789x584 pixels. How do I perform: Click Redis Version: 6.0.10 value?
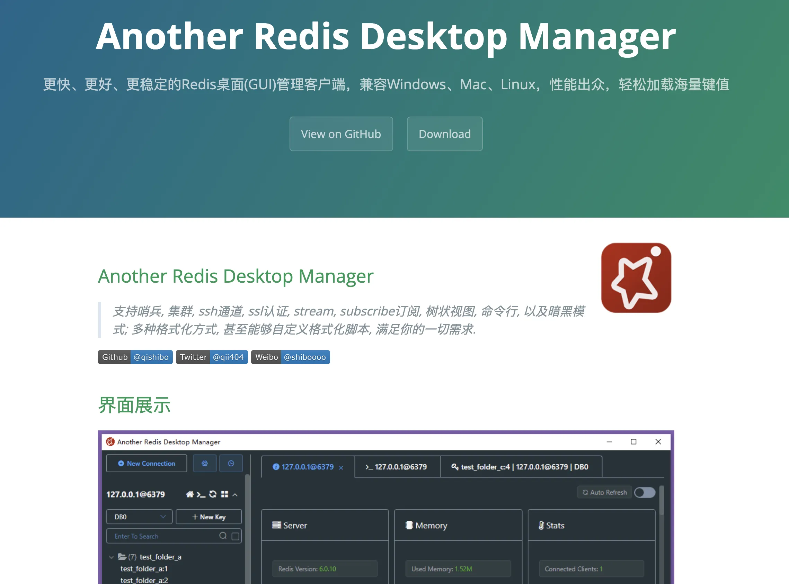[325, 569]
